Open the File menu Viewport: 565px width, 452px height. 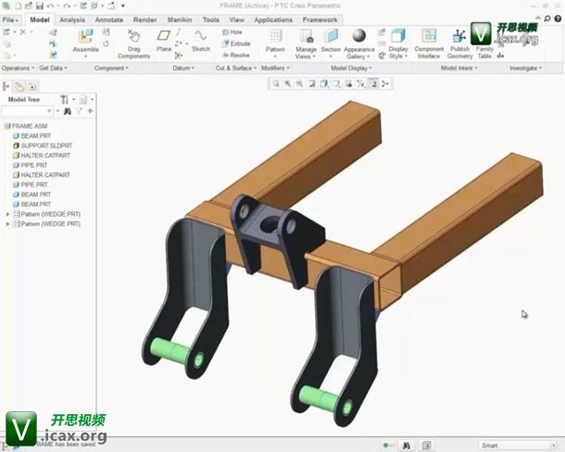[10, 19]
